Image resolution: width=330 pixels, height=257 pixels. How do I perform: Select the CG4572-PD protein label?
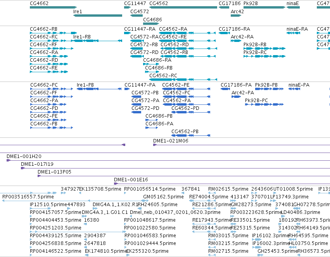[145, 108]
